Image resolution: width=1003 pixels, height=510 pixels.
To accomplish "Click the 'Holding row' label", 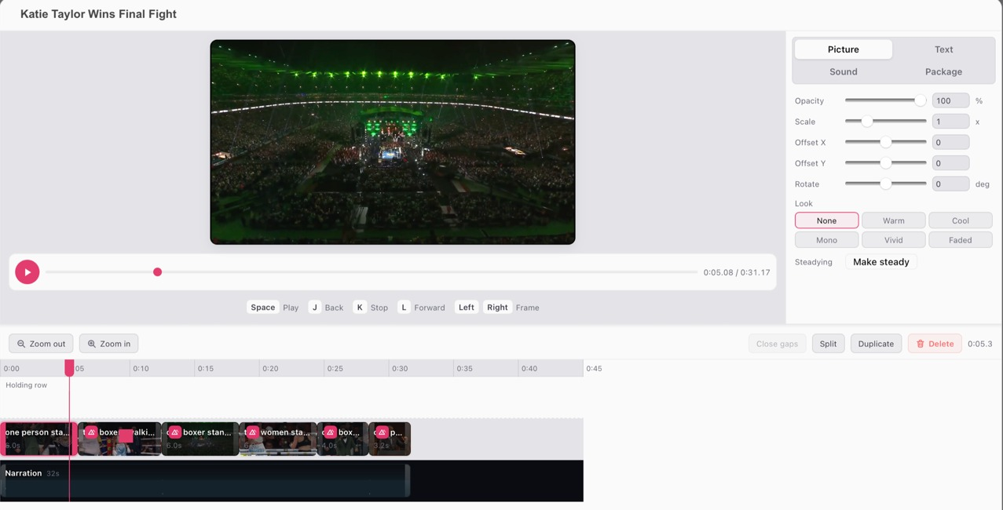I will pyautogui.click(x=27, y=385).
